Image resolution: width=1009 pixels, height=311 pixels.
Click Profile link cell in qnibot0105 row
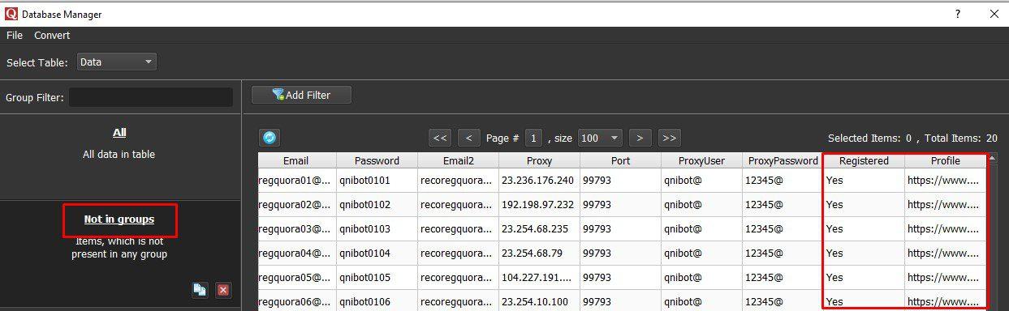946,278
